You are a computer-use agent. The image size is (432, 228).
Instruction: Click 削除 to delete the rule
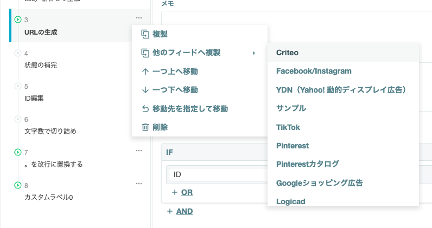coord(200,127)
